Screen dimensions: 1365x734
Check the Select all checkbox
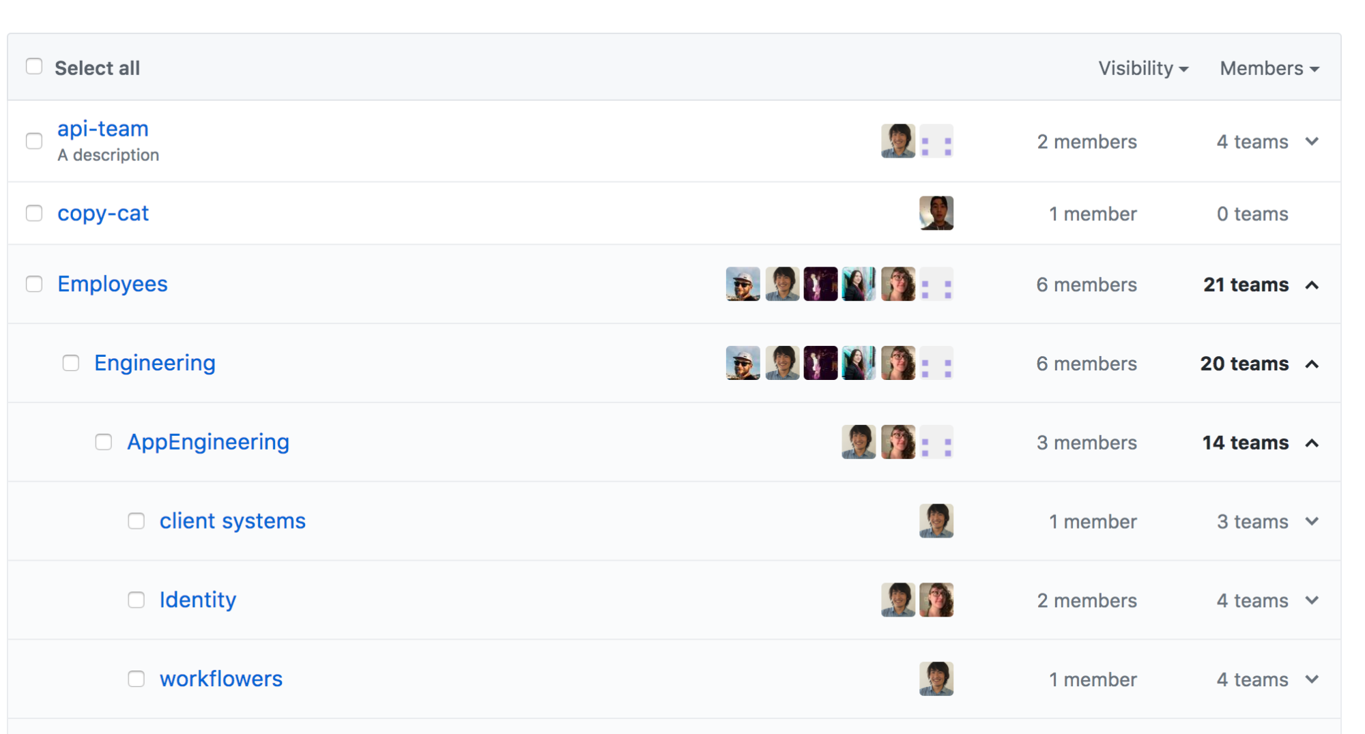click(x=34, y=67)
